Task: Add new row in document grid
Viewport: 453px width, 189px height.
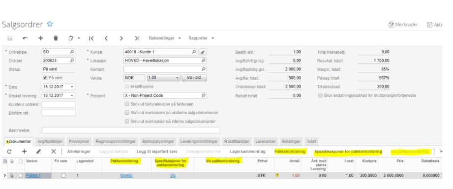Action: [24, 152]
